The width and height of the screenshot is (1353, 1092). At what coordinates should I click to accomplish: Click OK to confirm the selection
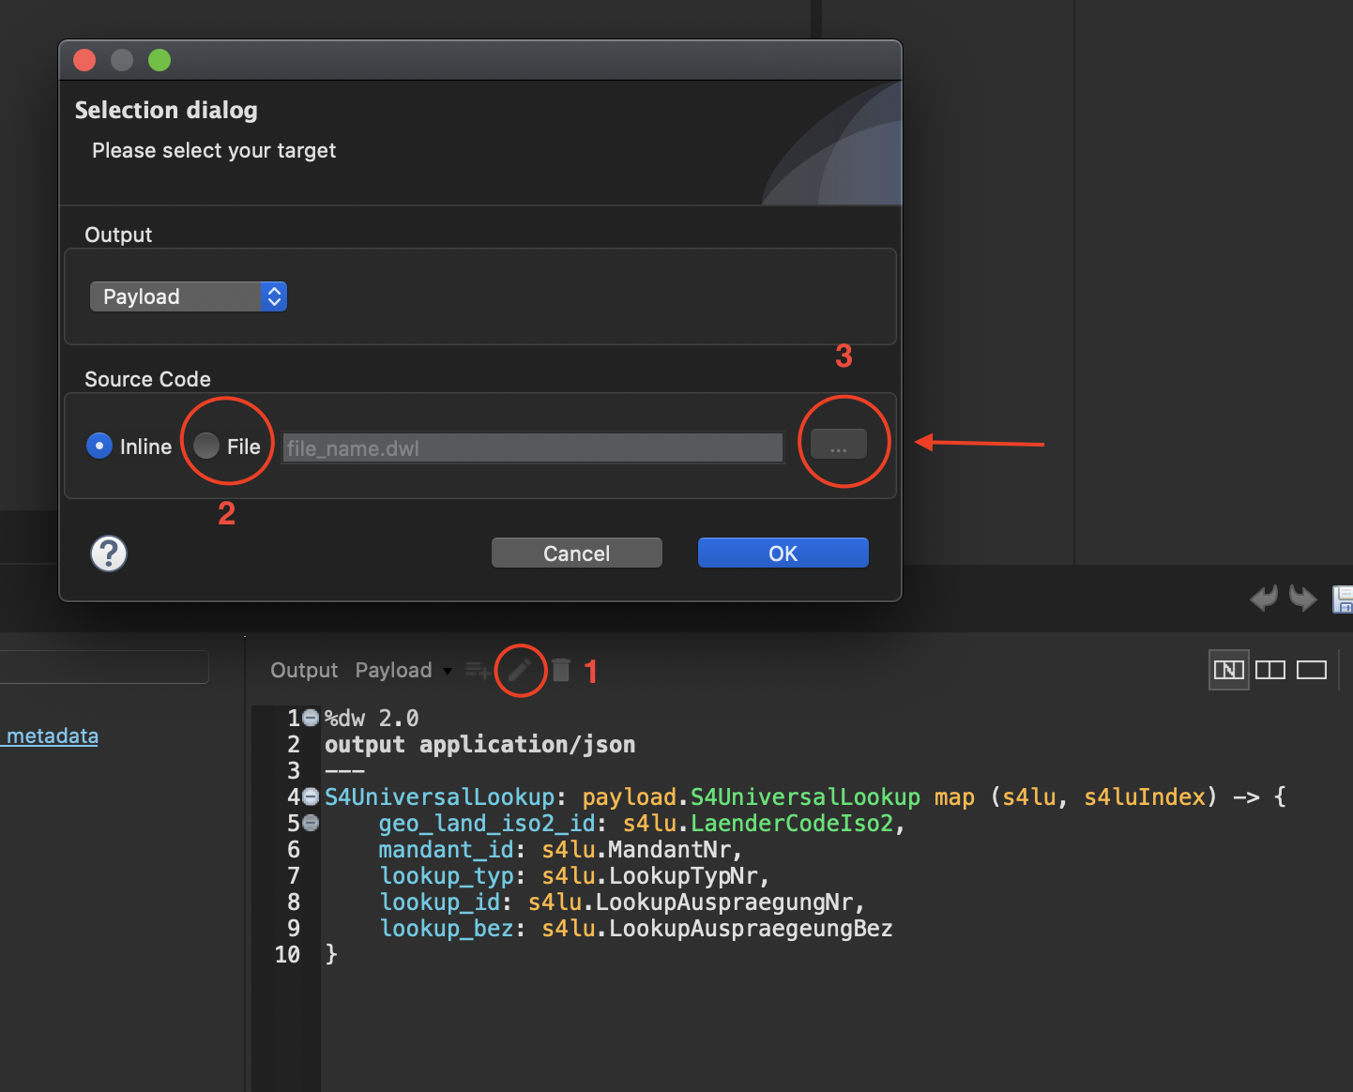(x=783, y=553)
